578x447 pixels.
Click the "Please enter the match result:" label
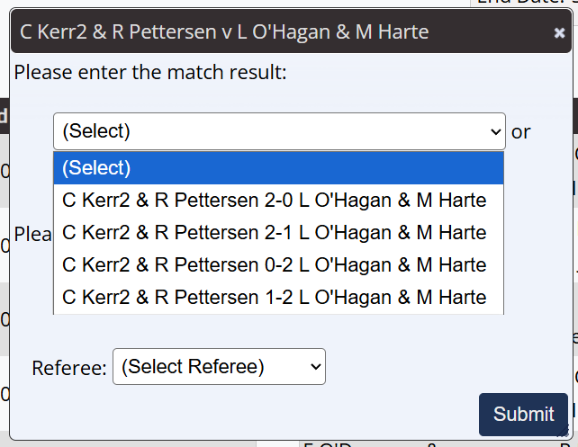coord(150,72)
